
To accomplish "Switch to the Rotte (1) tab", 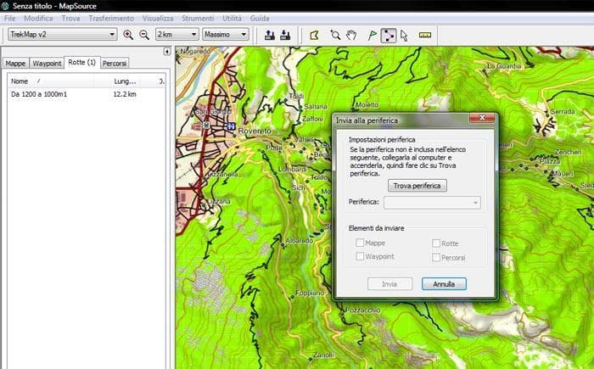I will [x=81, y=62].
